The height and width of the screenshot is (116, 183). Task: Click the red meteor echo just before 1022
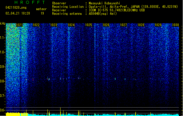(x=33, y=79)
